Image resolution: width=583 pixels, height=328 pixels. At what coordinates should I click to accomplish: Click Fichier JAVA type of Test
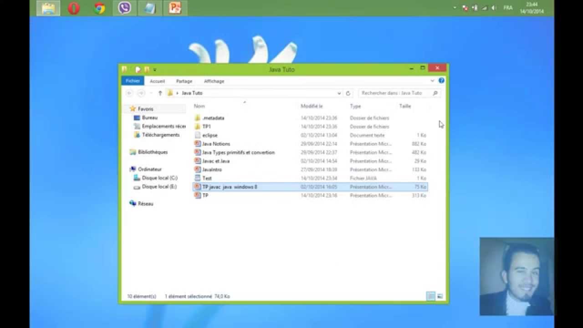[363, 178]
